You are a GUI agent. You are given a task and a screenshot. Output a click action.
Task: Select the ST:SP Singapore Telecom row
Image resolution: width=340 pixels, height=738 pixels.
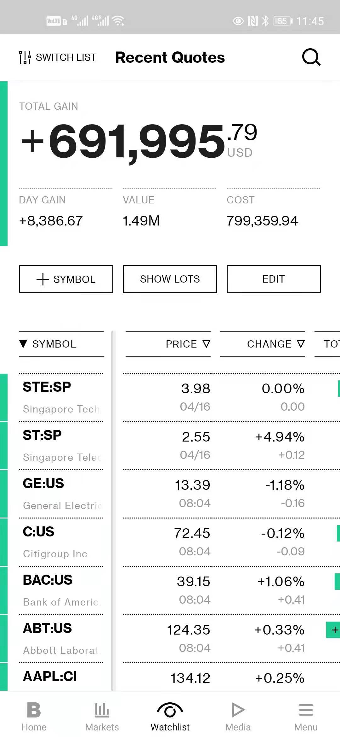(61, 445)
